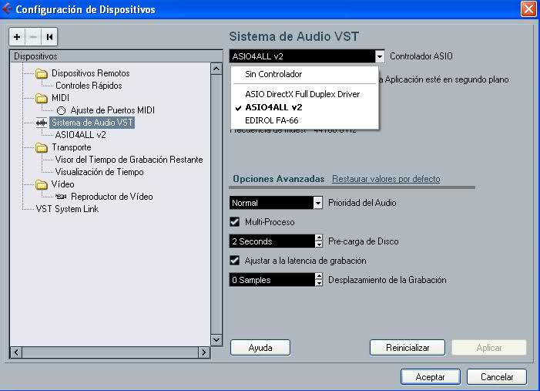The width and height of the screenshot is (540, 391).
Task: Close the Configuración de Dispositivos window
Action: pyautogui.click(x=528, y=9)
